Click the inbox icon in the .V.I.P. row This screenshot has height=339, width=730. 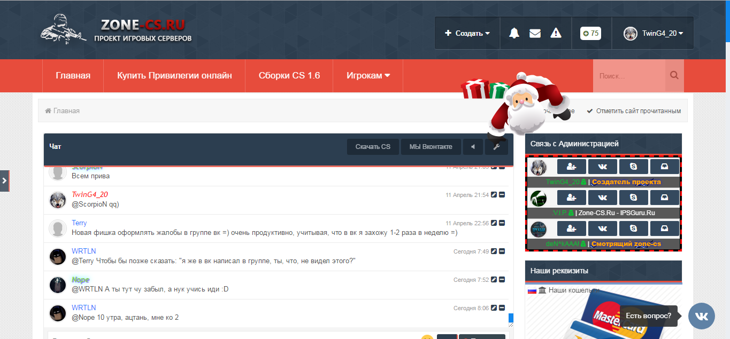click(x=665, y=198)
